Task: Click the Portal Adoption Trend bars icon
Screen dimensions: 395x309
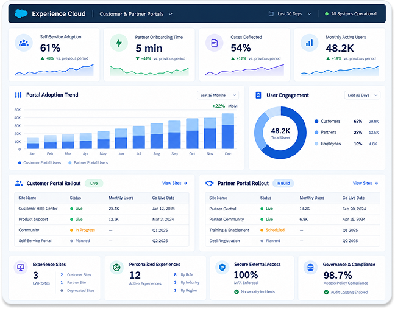Action: 18,95
